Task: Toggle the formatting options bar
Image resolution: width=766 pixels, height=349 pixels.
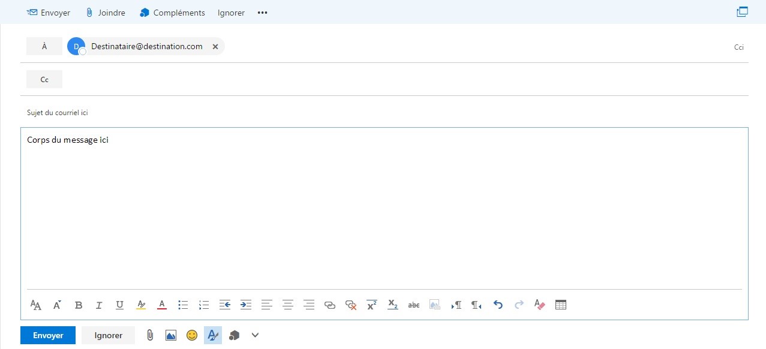Action: (213, 335)
